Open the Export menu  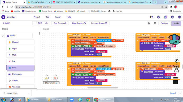[x=58, y=17]
